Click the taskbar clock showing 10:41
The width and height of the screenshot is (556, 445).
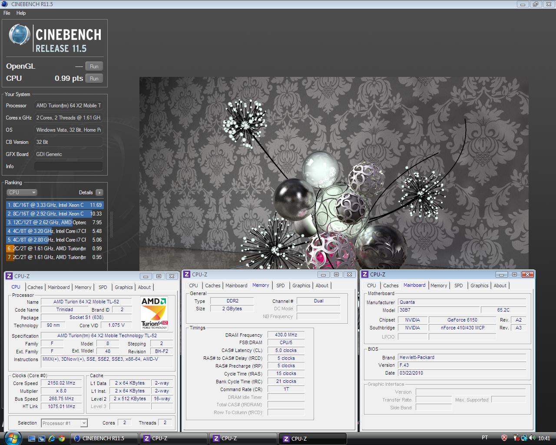click(x=544, y=438)
